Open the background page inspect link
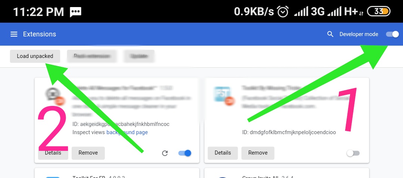Screen dimensions: 403x178 point(127,132)
